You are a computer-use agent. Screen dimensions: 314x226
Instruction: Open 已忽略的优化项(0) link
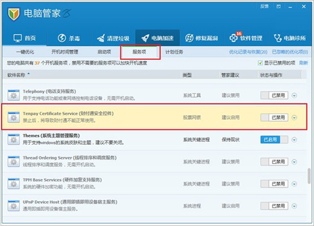click(x=290, y=52)
